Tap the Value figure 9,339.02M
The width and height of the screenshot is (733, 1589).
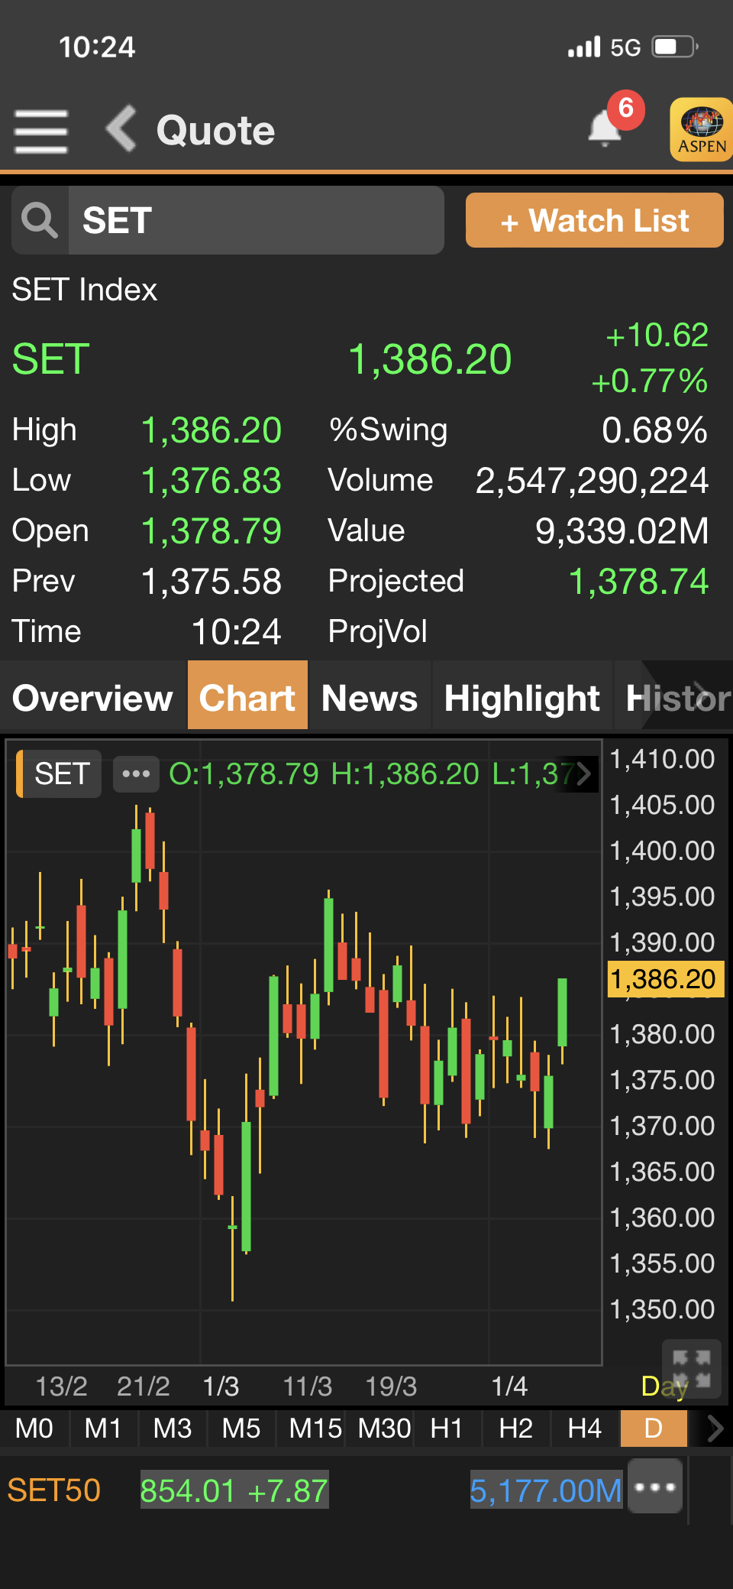click(x=622, y=530)
